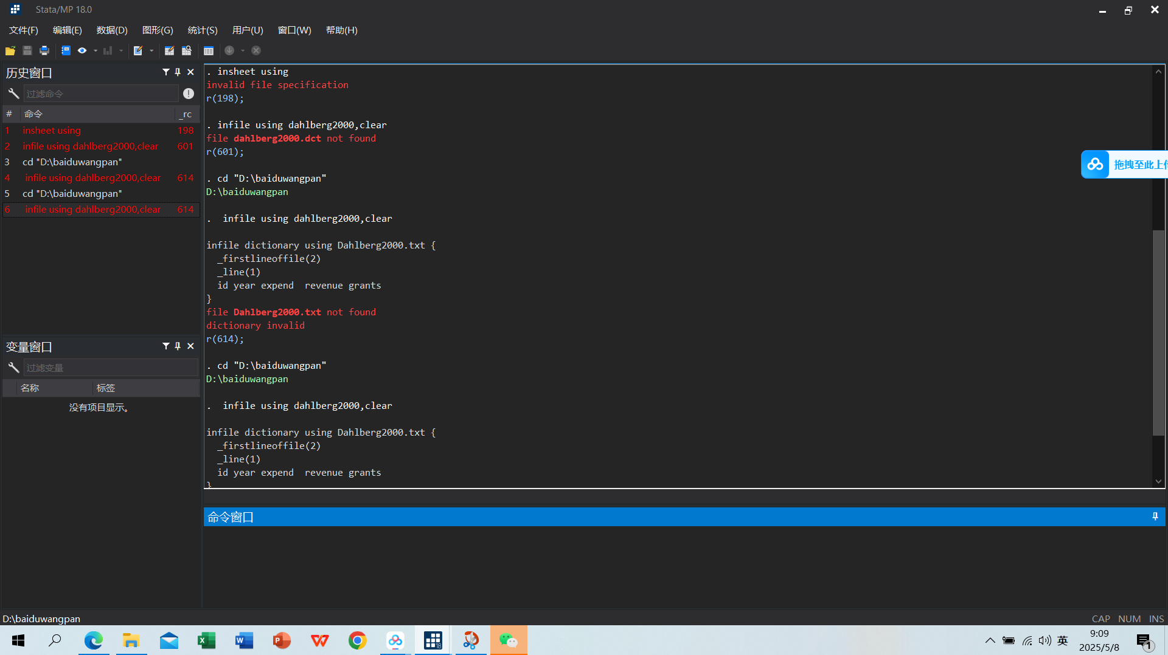
Task: Open the 编辑(E) menu
Action: (68, 30)
